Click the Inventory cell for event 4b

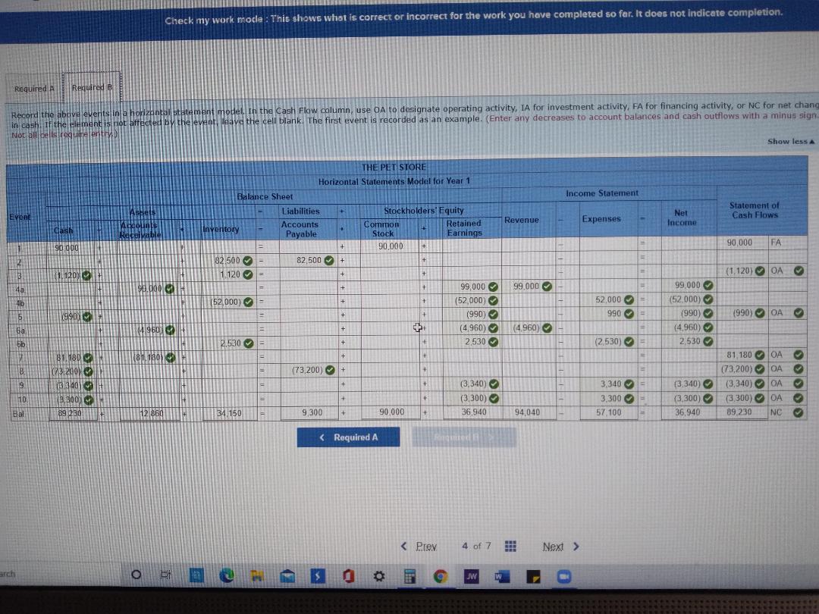click(229, 302)
